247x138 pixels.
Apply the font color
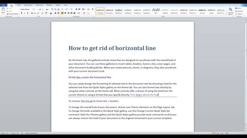51,13
